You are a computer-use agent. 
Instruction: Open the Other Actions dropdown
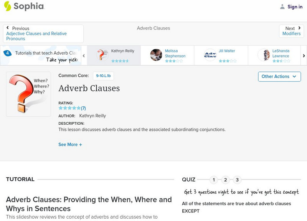point(279,77)
